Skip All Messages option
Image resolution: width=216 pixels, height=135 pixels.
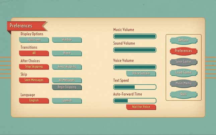coord(67,80)
